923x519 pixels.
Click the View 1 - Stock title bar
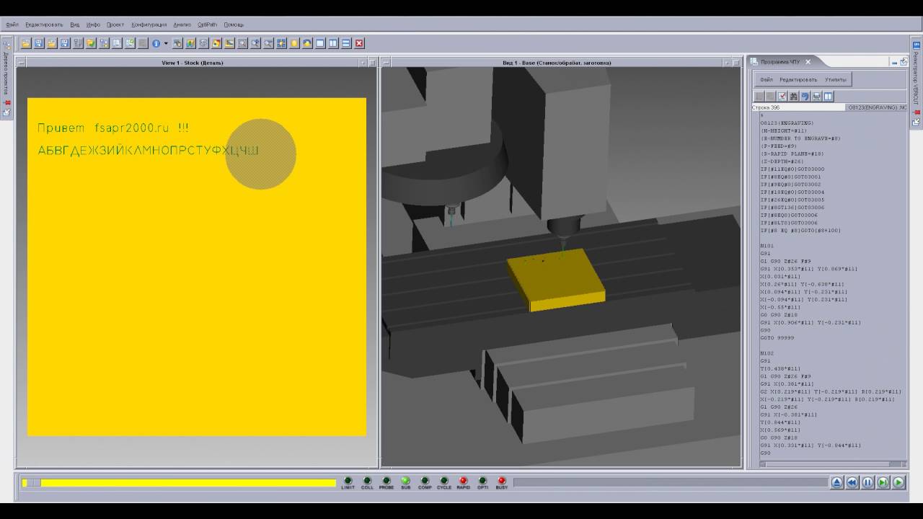point(193,63)
